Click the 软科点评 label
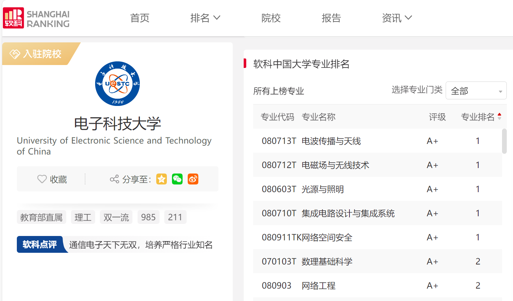513x301 pixels. [x=40, y=244]
